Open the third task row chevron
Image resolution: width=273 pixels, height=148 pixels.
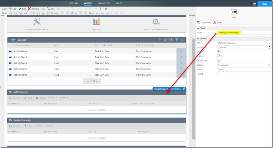pyautogui.click(x=181, y=63)
